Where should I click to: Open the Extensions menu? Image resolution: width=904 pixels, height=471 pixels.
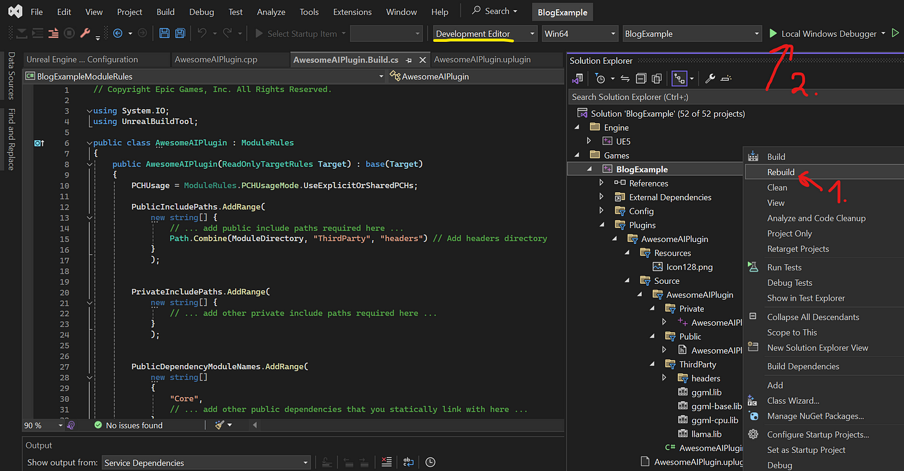[x=352, y=12]
